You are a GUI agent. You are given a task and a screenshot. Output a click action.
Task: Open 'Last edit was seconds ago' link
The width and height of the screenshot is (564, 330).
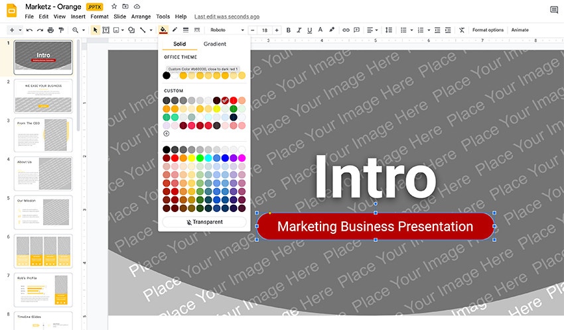coord(227,17)
